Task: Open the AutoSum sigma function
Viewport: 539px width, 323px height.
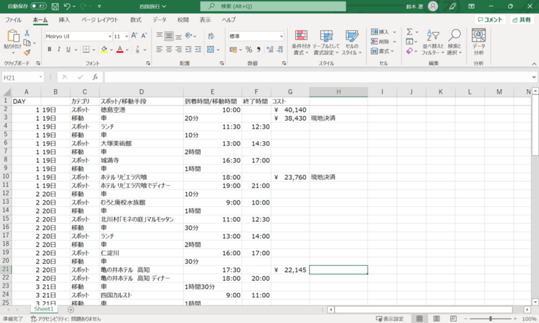Action: pyautogui.click(x=409, y=32)
